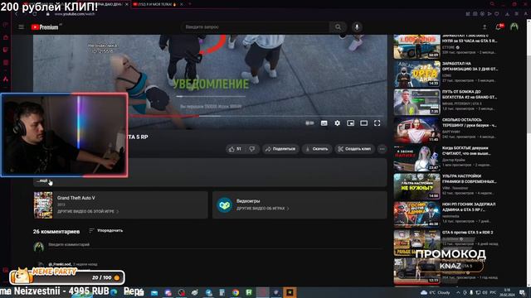This screenshot has width=531, height=298.
Task: Switch to the second browser tab with YouTube icon
Action: click(x=158, y=4)
